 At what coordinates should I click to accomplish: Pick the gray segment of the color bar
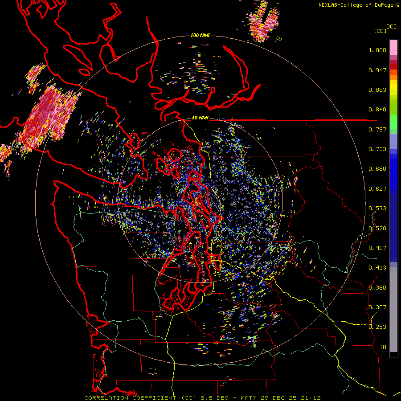tap(393, 310)
